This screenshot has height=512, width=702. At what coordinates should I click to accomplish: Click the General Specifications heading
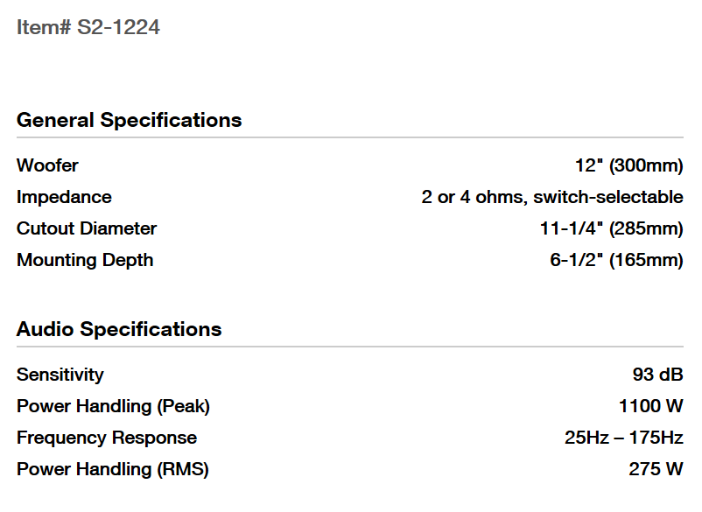(129, 120)
